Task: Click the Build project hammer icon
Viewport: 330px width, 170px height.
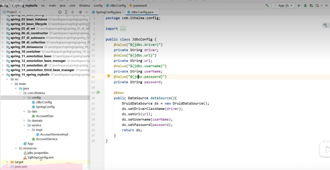Action: coord(267,5)
